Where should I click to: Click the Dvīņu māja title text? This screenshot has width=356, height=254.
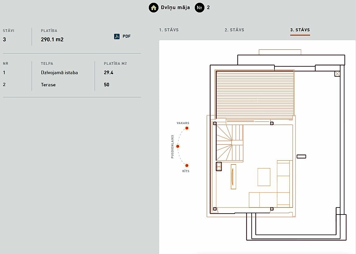[175, 8]
